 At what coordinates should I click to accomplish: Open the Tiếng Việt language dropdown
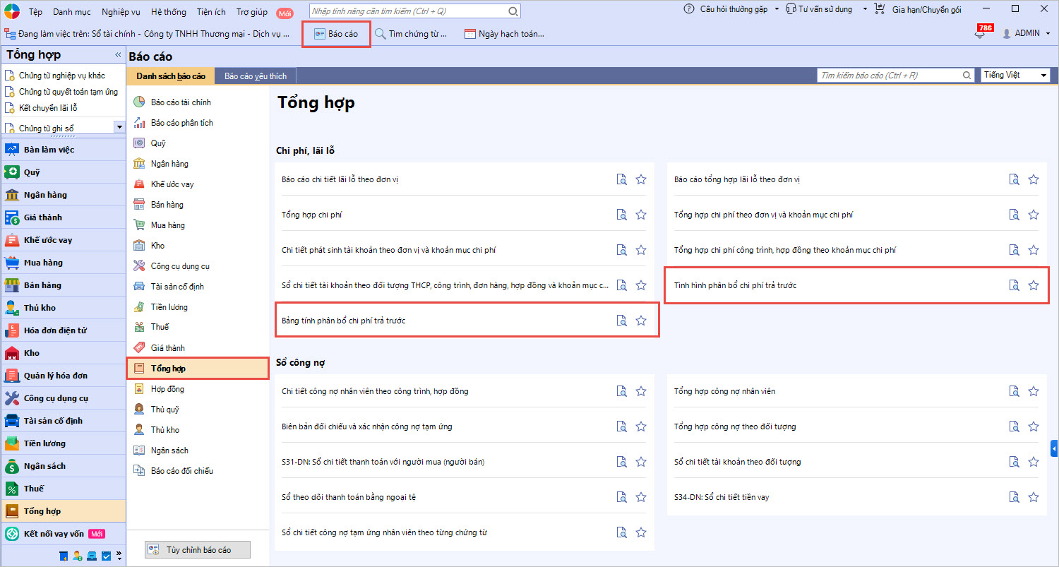point(1015,76)
